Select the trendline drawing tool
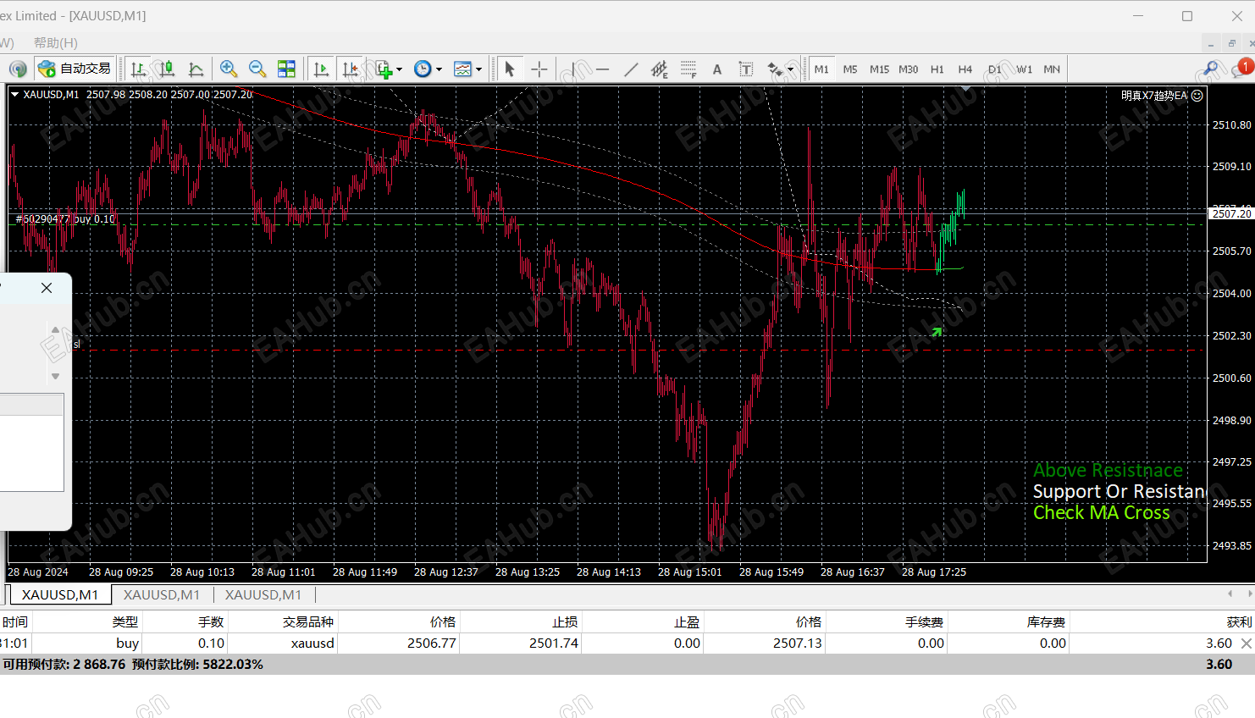The height and width of the screenshot is (718, 1255). [x=631, y=69]
